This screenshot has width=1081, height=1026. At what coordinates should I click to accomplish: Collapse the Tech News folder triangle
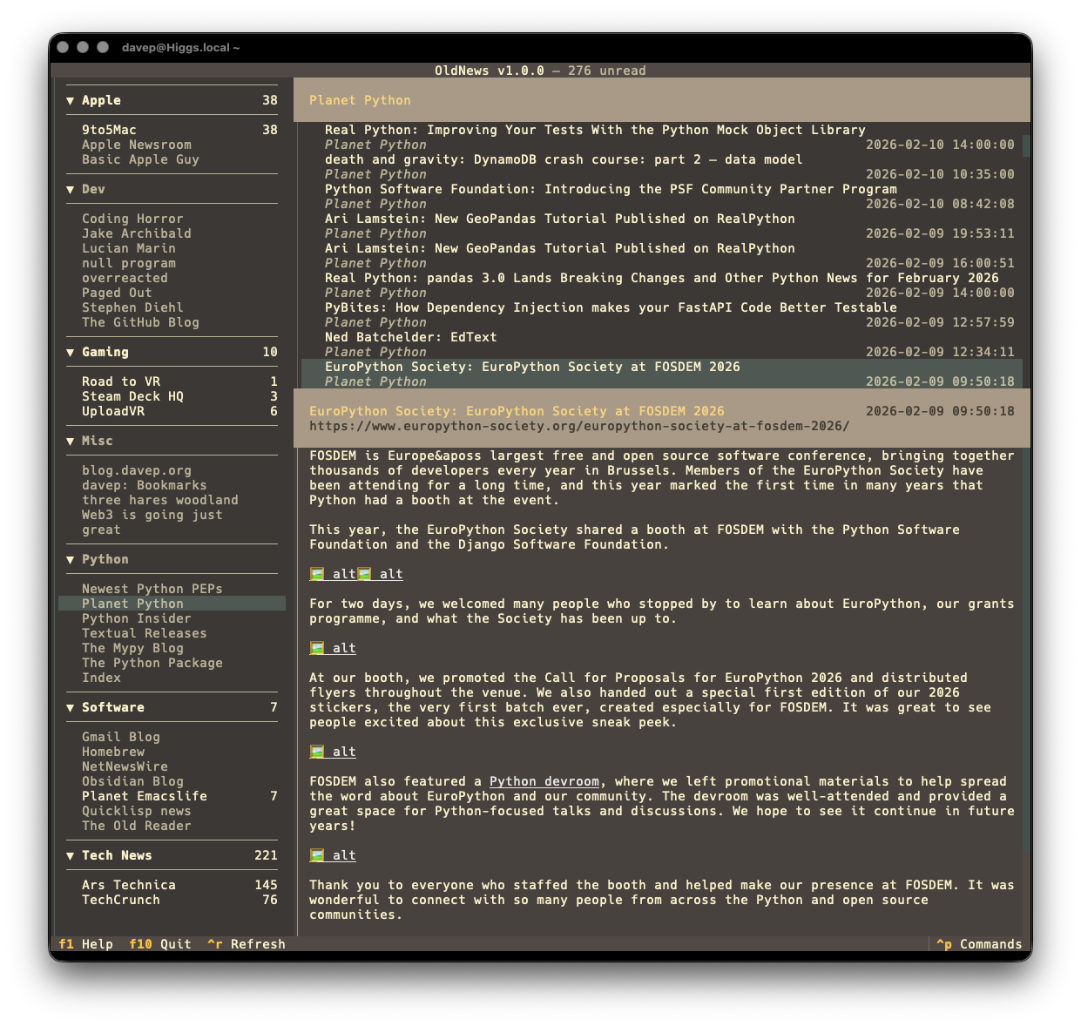click(70, 856)
